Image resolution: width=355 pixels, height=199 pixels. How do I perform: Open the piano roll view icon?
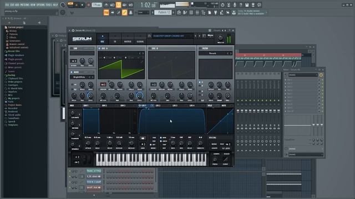coord(185,13)
